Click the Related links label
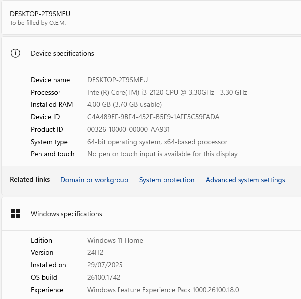This screenshot has height=299, width=301. (30, 179)
